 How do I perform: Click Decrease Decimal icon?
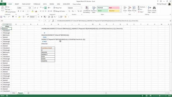81,11
